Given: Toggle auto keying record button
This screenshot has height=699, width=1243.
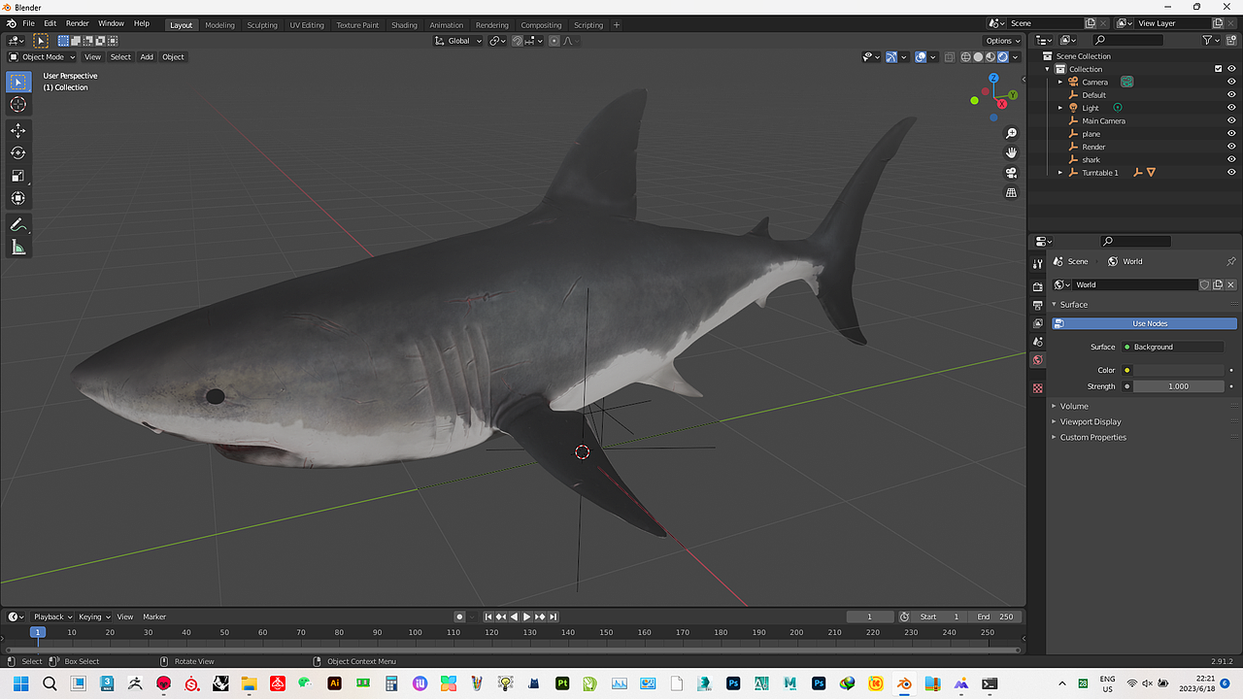Looking at the screenshot, I should pyautogui.click(x=459, y=616).
